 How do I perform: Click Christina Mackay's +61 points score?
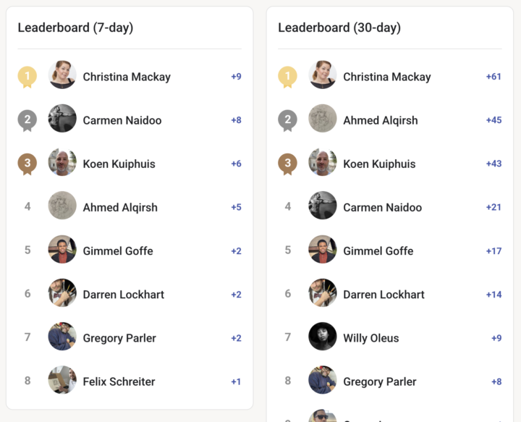[494, 77]
